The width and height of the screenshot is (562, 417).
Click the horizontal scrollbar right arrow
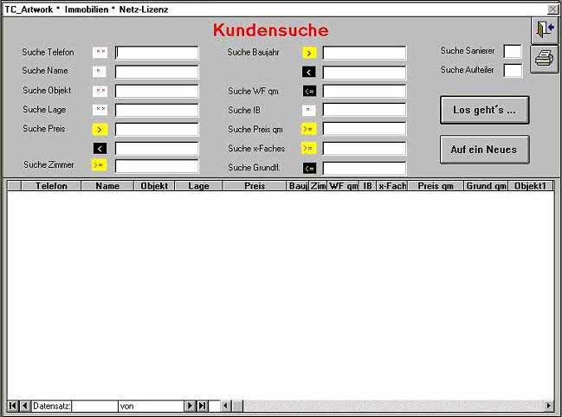(548, 406)
